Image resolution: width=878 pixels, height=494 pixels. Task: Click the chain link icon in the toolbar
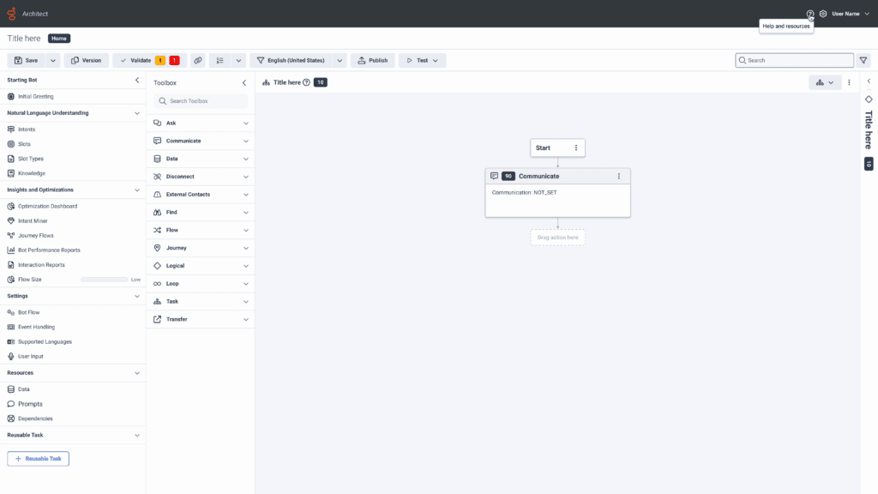198,60
